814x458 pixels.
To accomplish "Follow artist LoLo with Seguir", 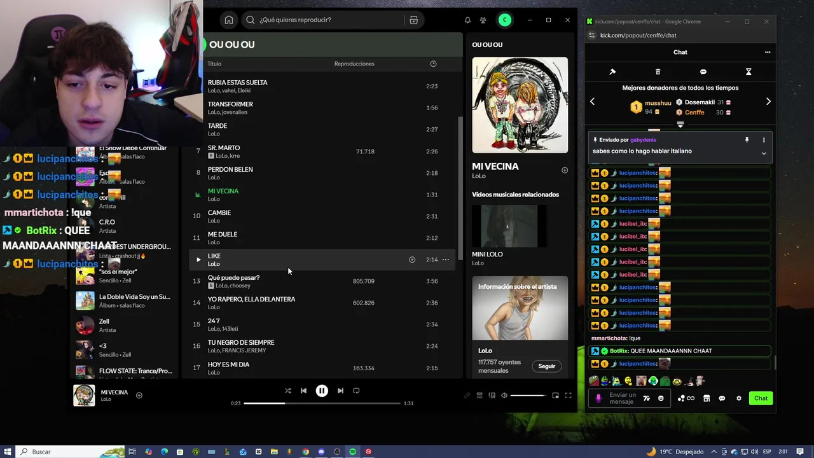I will click(x=546, y=366).
